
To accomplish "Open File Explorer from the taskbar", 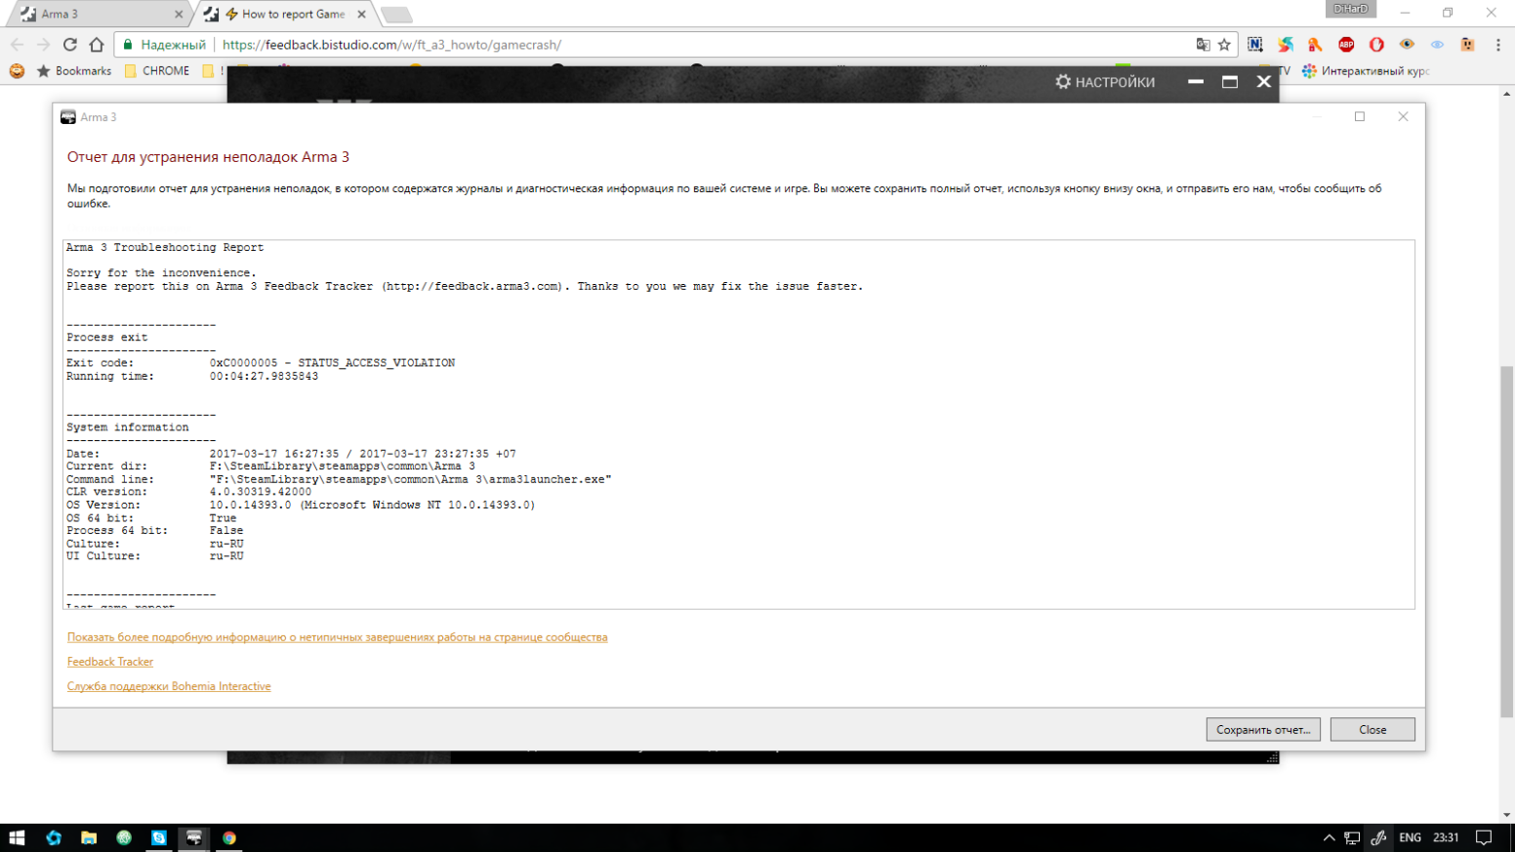I will pyautogui.click(x=88, y=837).
